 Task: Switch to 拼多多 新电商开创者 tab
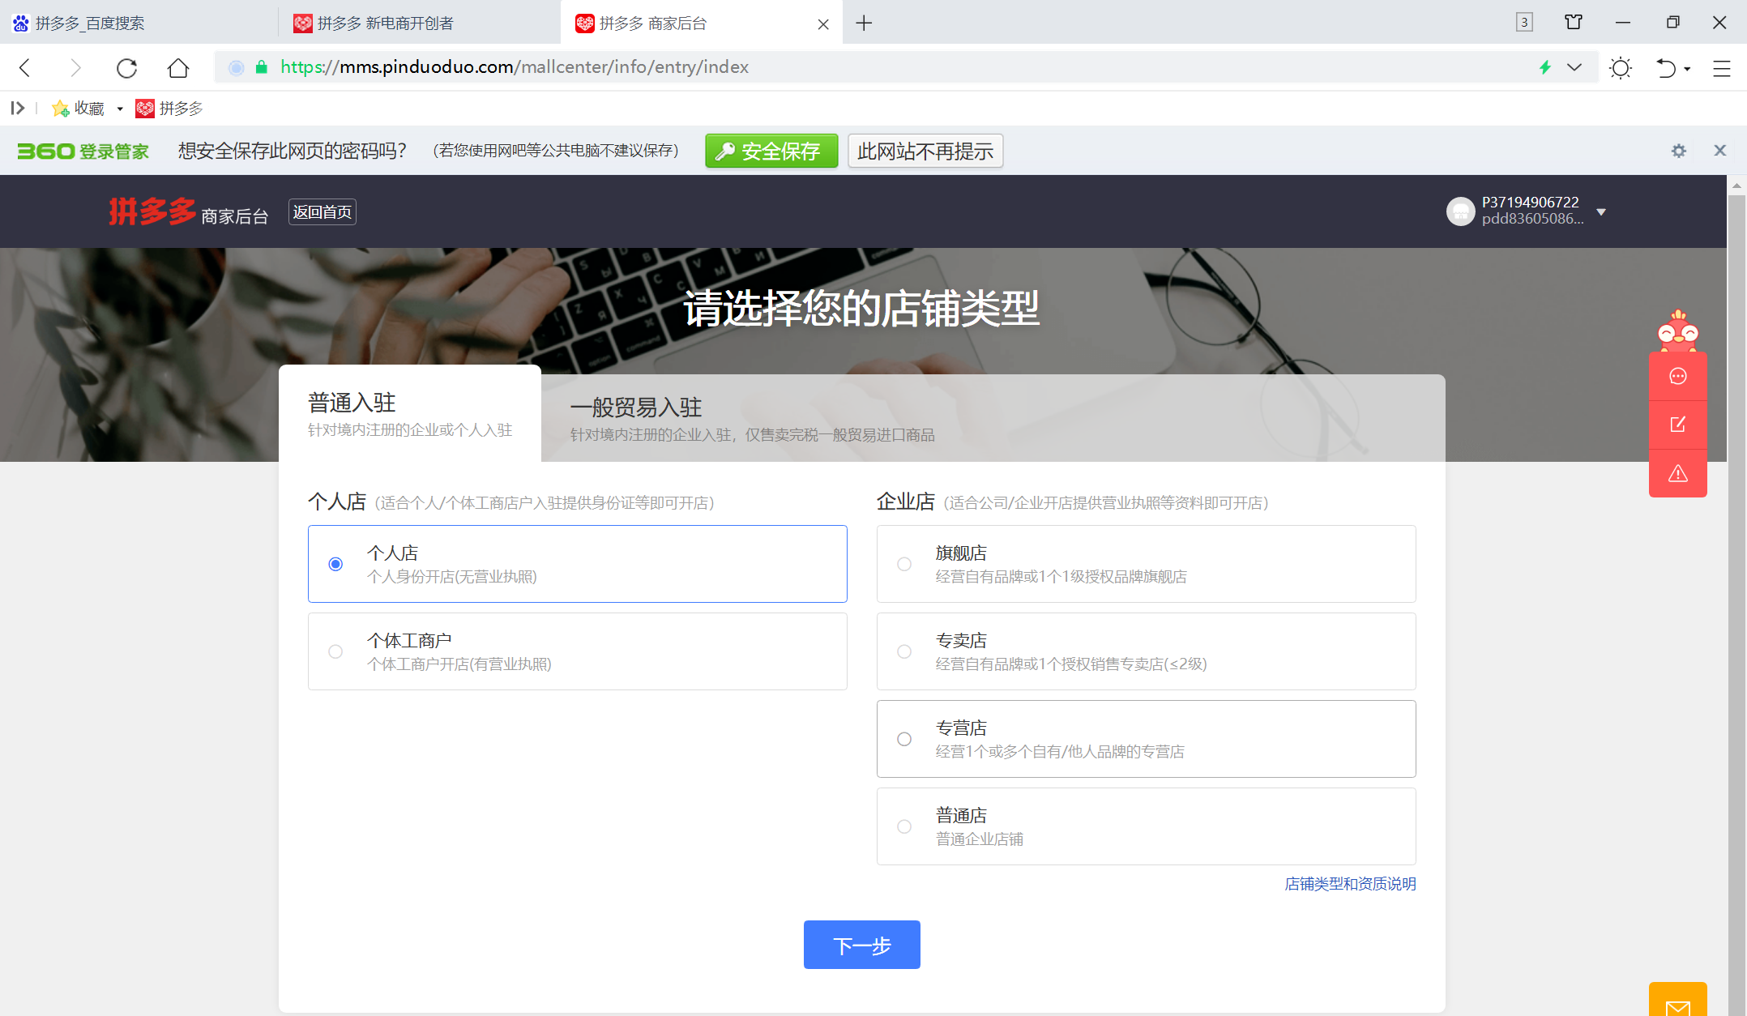(420, 23)
